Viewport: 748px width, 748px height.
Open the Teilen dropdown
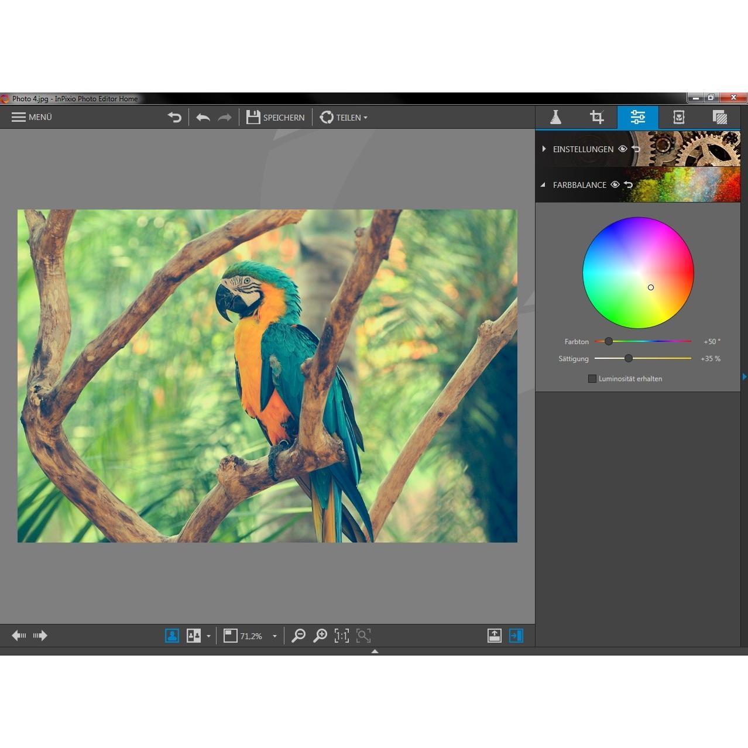pyautogui.click(x=344, y=118)
